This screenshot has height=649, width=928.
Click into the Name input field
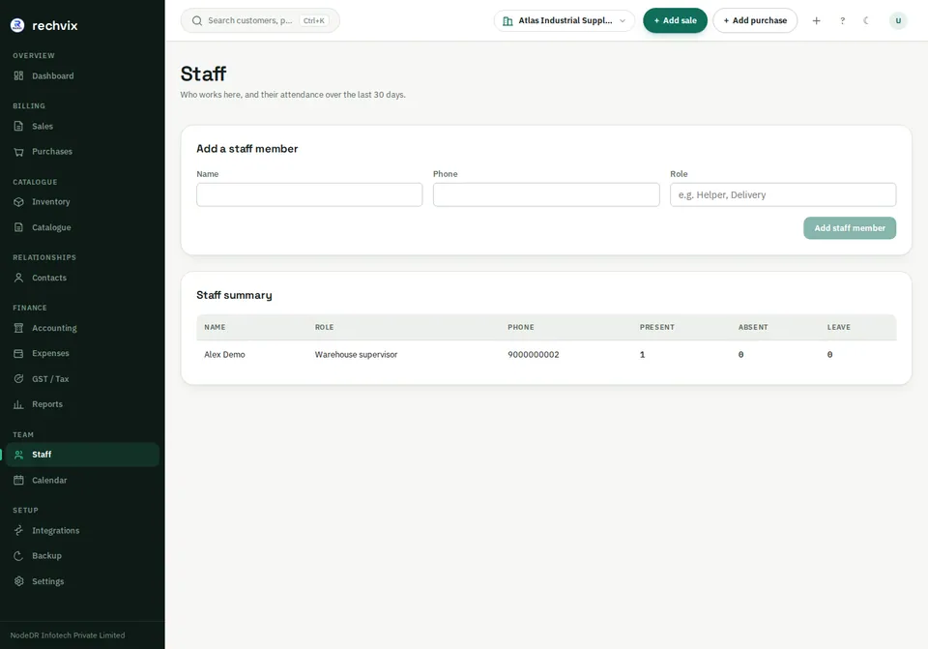click(x=309, y=194)
